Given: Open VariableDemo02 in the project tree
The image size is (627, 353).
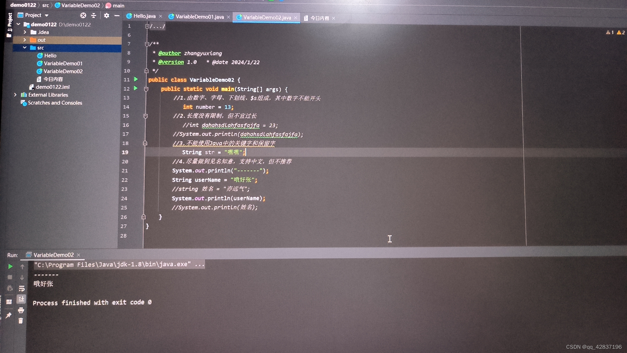Looking at the screenshot, I should tap(63, 71).
